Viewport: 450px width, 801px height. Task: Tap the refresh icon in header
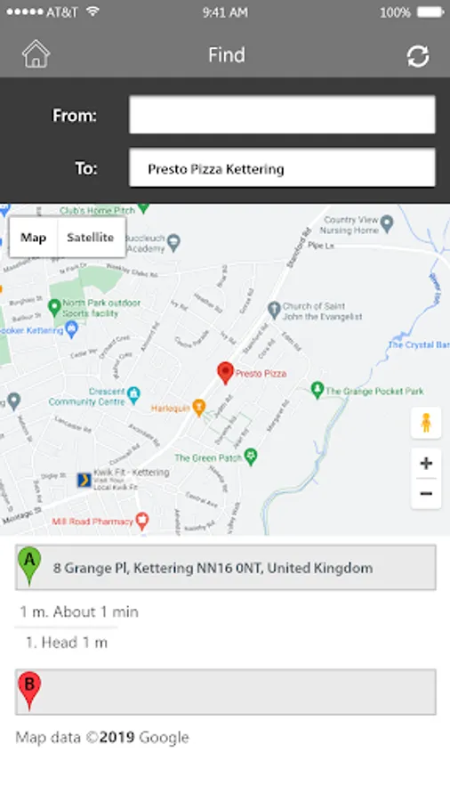(x=417, y=56)
